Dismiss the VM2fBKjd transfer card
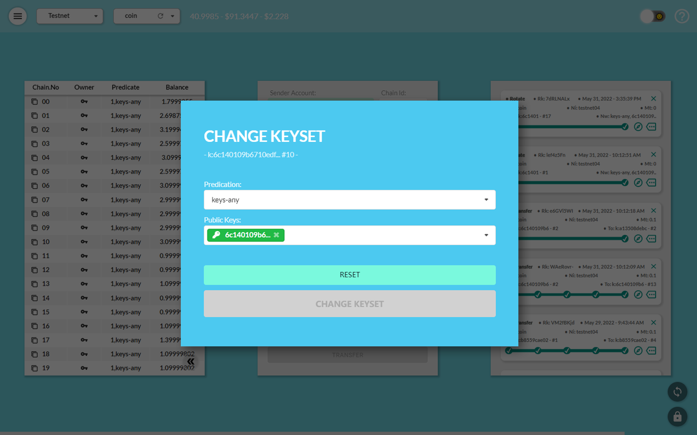Screen dimensions: 697x435 point(653,322)
